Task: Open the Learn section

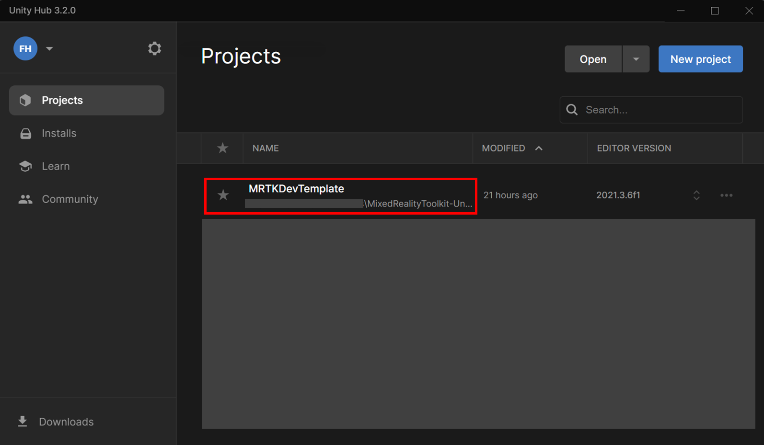Action: (x=56, y=166)
